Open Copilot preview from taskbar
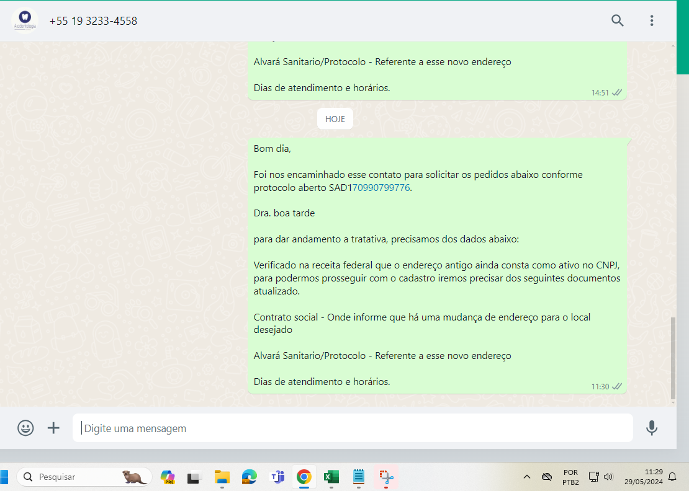Screen dimensions: 689x491 click(x=168, y=477)
